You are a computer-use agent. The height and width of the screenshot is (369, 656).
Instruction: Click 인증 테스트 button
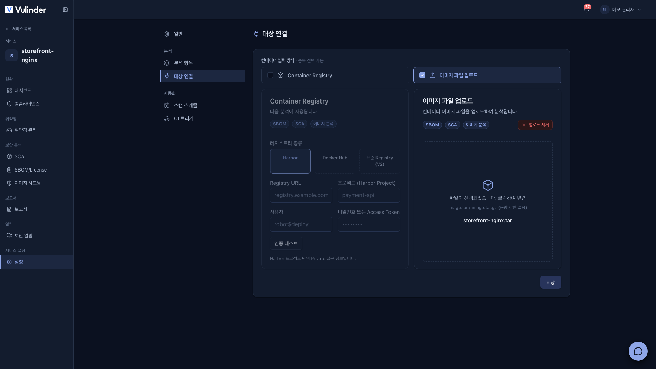tap(286, 244)
